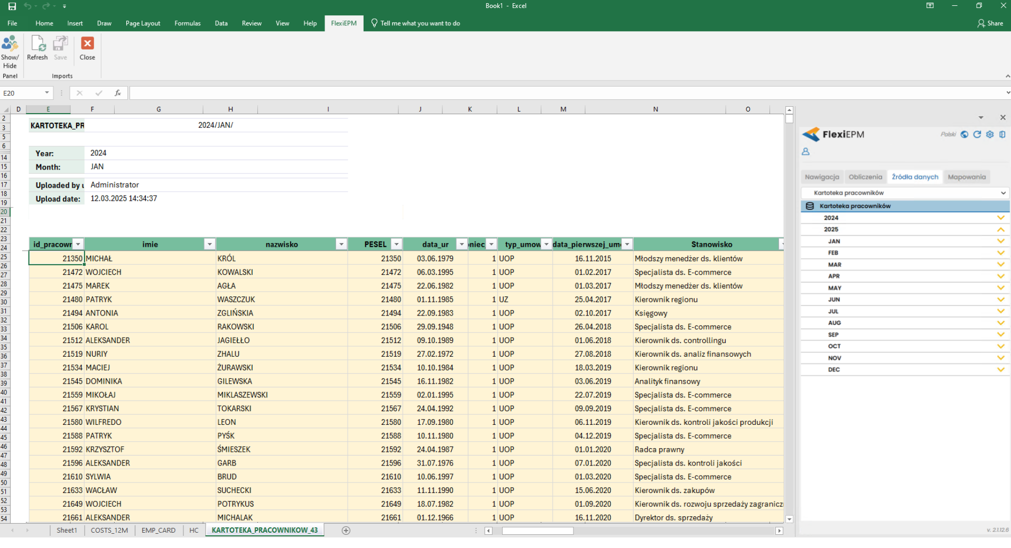Click the Name Box showing E20
The width and height of the screenshot is (1011, 548).
22,93
